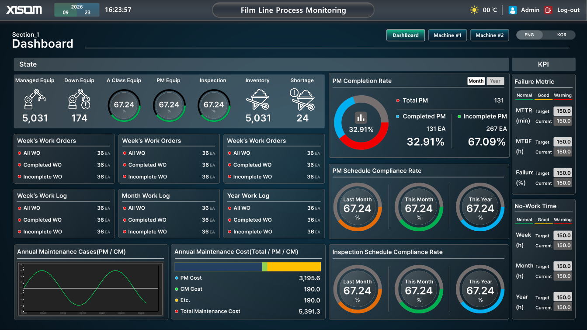Select the Managed Equip robot arm icon

coord(35,99)
